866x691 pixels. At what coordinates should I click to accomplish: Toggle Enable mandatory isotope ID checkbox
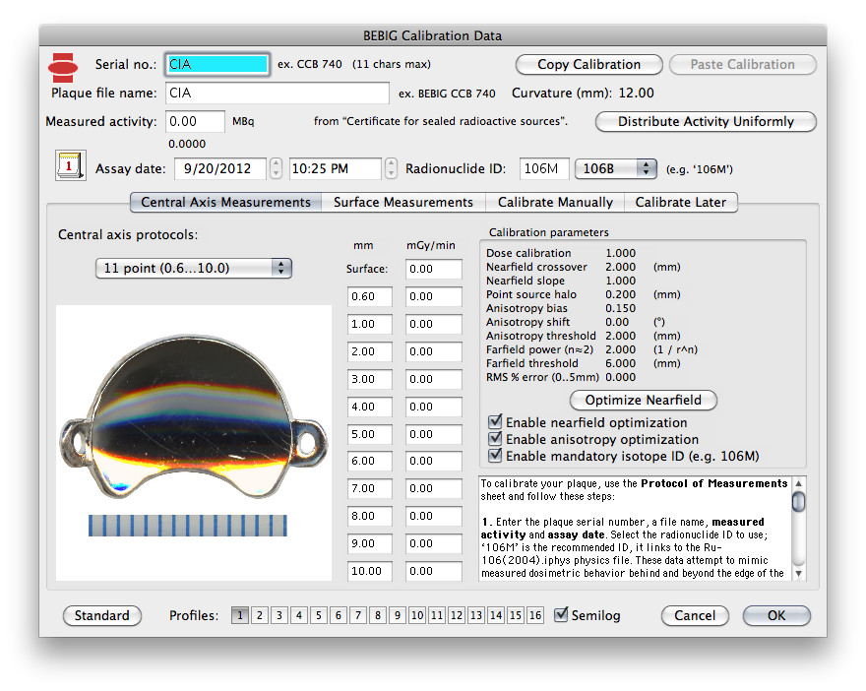[495, 455]
